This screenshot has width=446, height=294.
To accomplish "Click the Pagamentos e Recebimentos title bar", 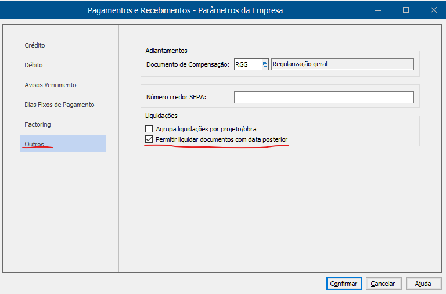I will 186,10.
